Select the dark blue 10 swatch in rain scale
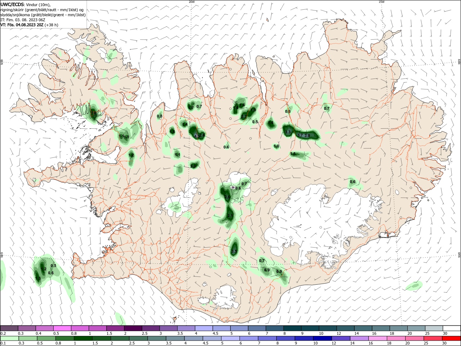The image size is (461, 346). 322,338
